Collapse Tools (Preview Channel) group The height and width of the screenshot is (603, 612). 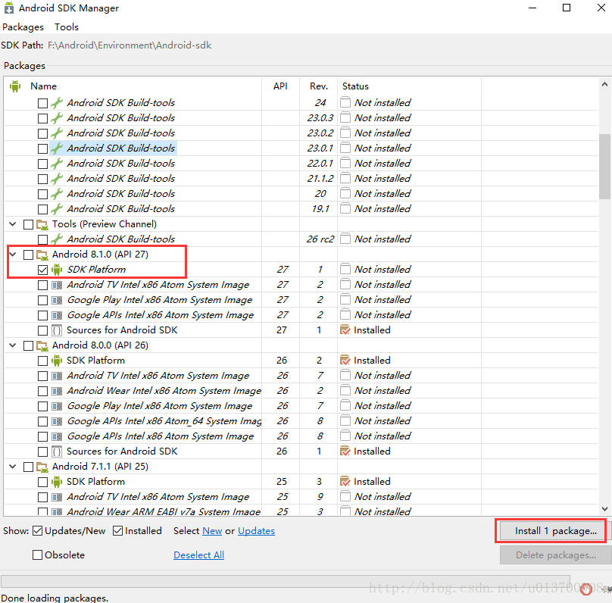[x=13, y=224]
